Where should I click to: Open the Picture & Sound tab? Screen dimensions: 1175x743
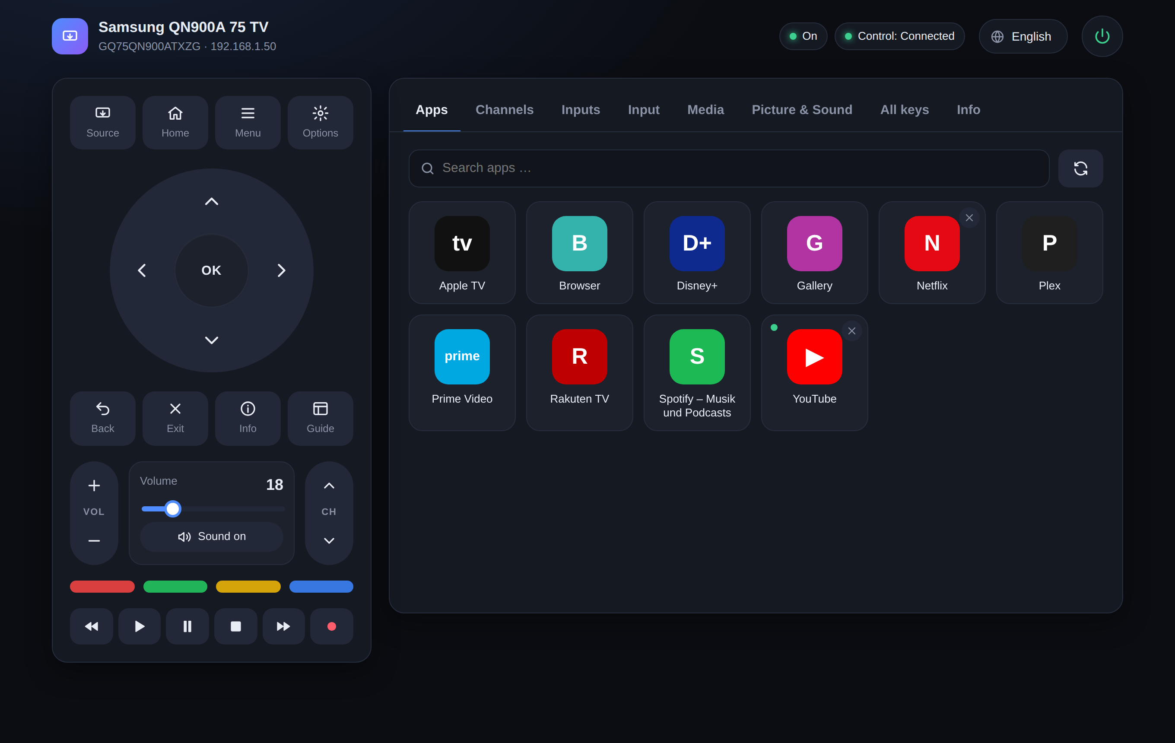pyautogui.click(x=802, y=110)
